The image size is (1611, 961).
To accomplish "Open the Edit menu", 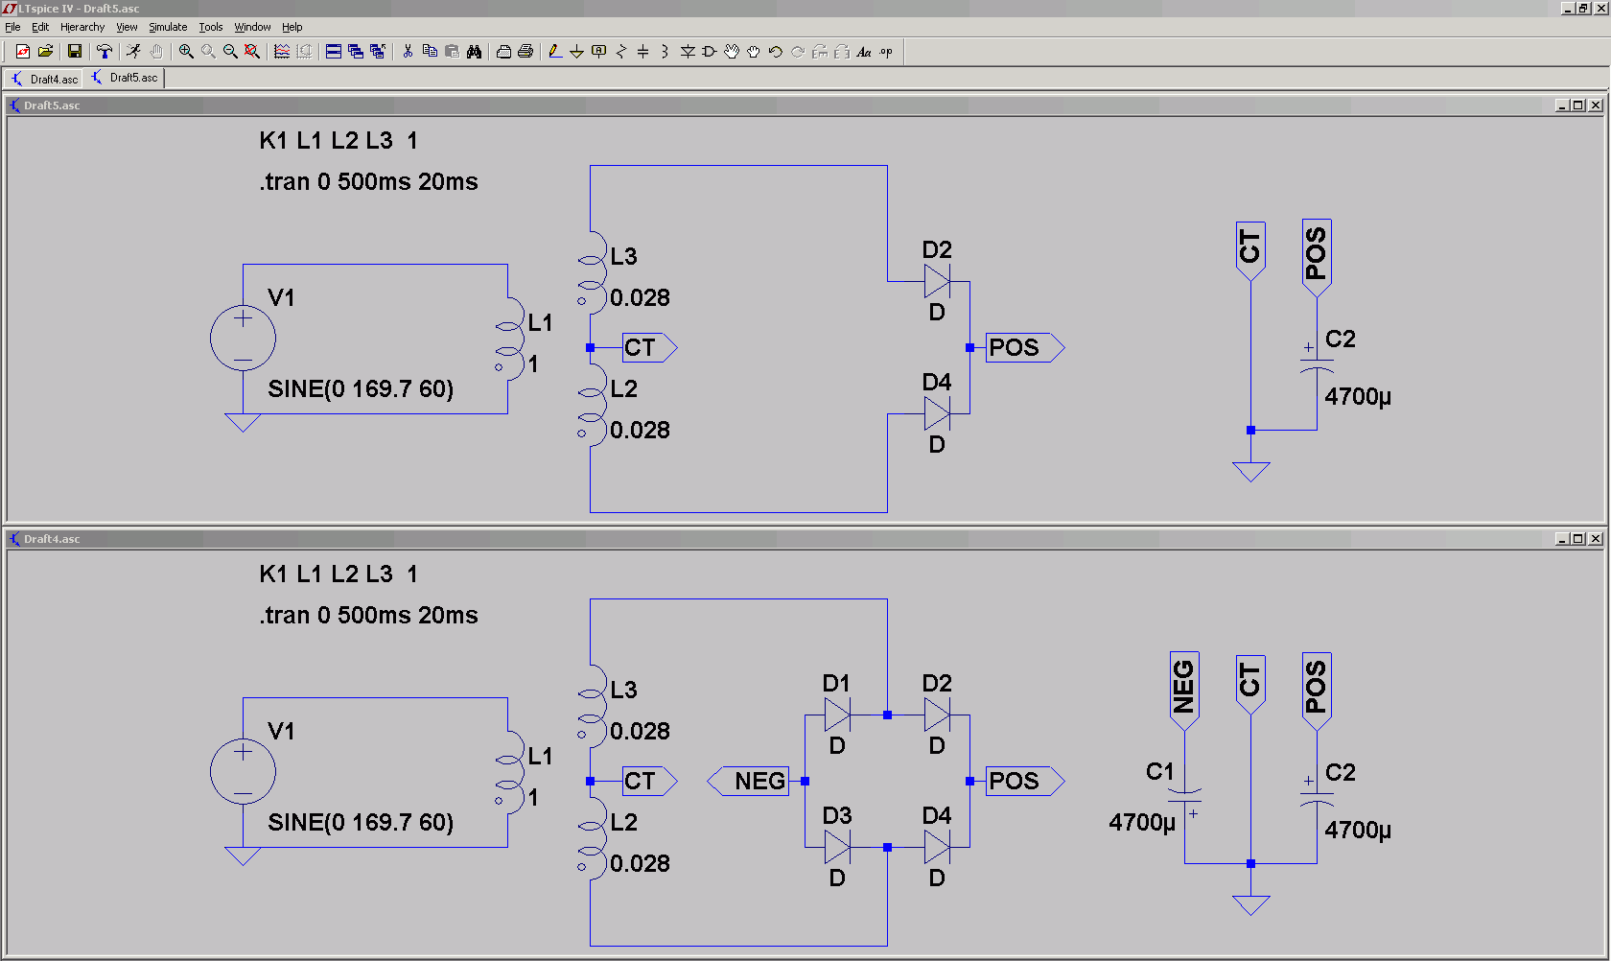I will (x=40, y=27).
